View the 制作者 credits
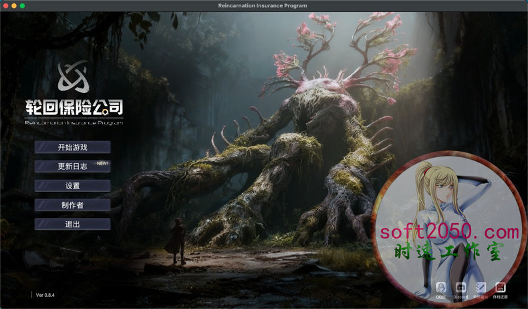The image size is (528, 309). click(72, 205)
